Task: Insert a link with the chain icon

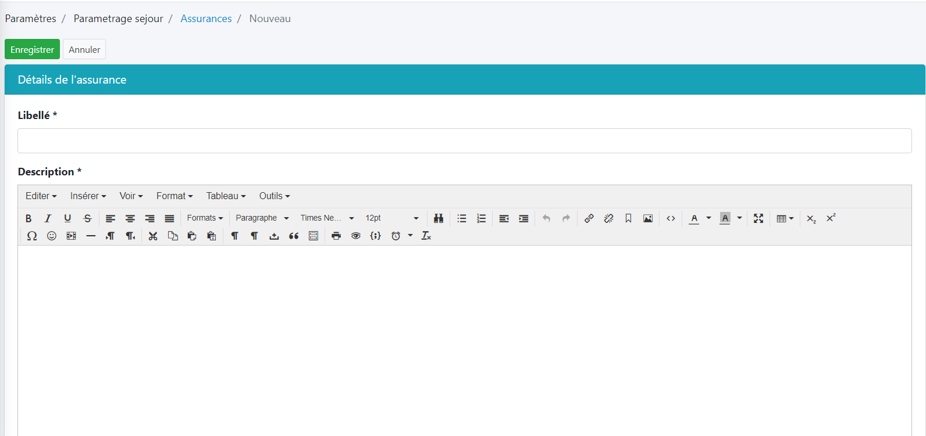Action: pos(589,218)
